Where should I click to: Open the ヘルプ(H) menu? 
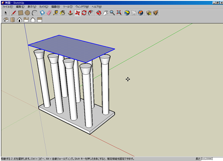pos(97,7)
